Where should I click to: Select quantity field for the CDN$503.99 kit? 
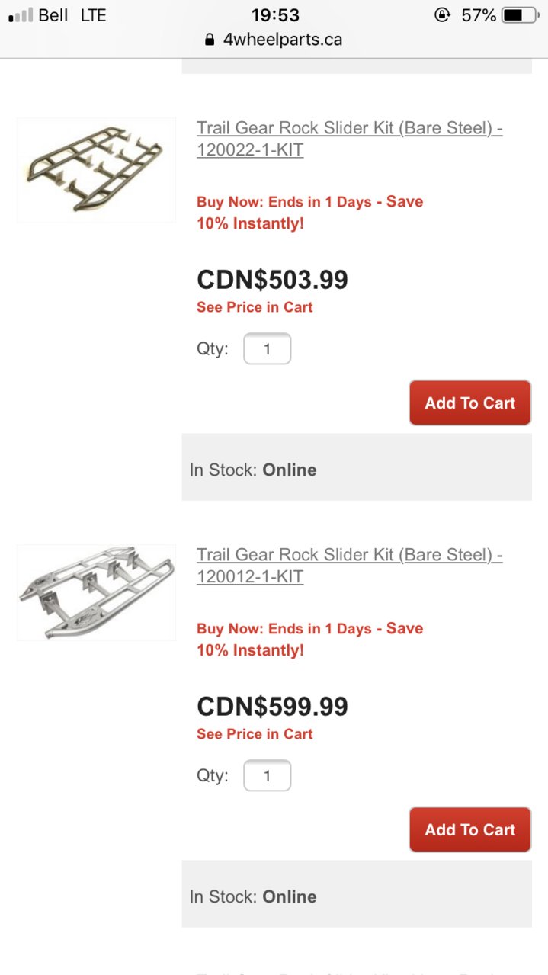268,349
